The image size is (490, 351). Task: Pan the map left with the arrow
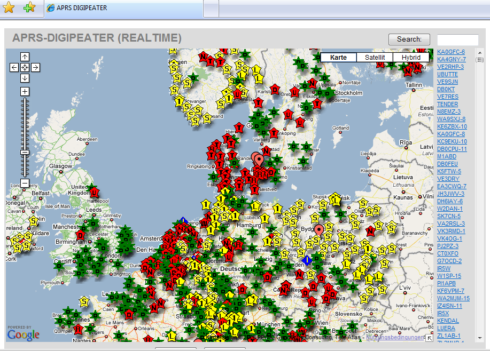click(x=14, y=67)
